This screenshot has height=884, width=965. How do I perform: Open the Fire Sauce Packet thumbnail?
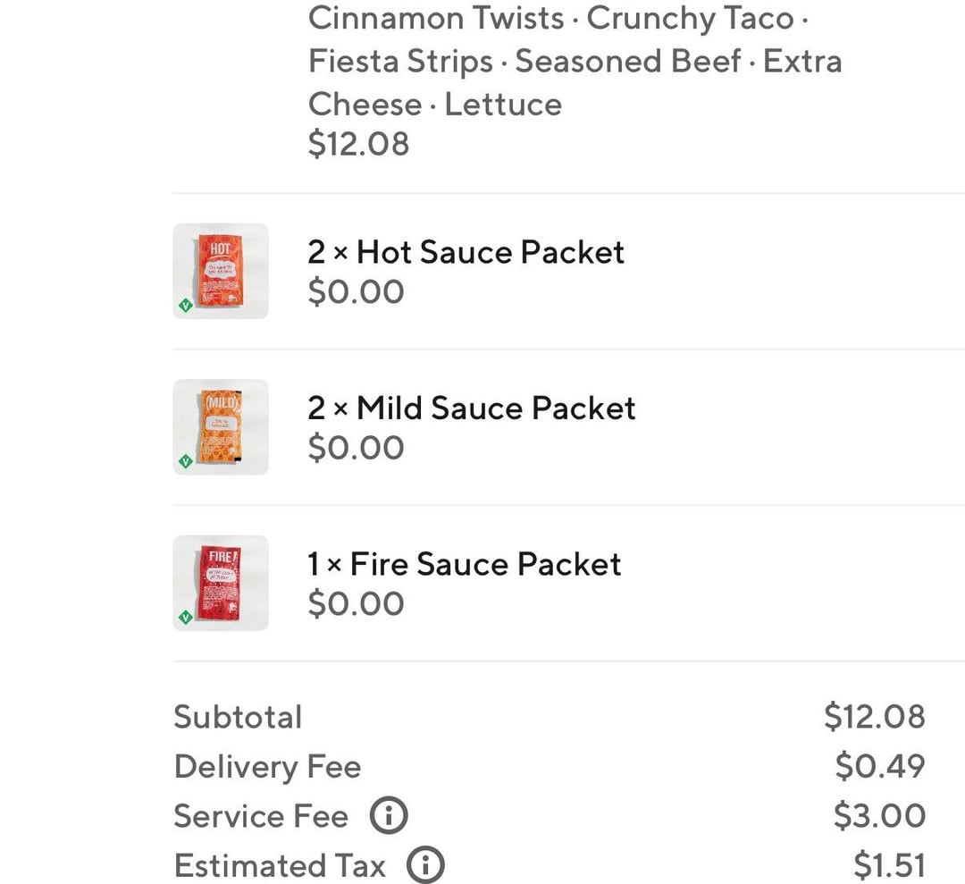[x=221, y=583]
